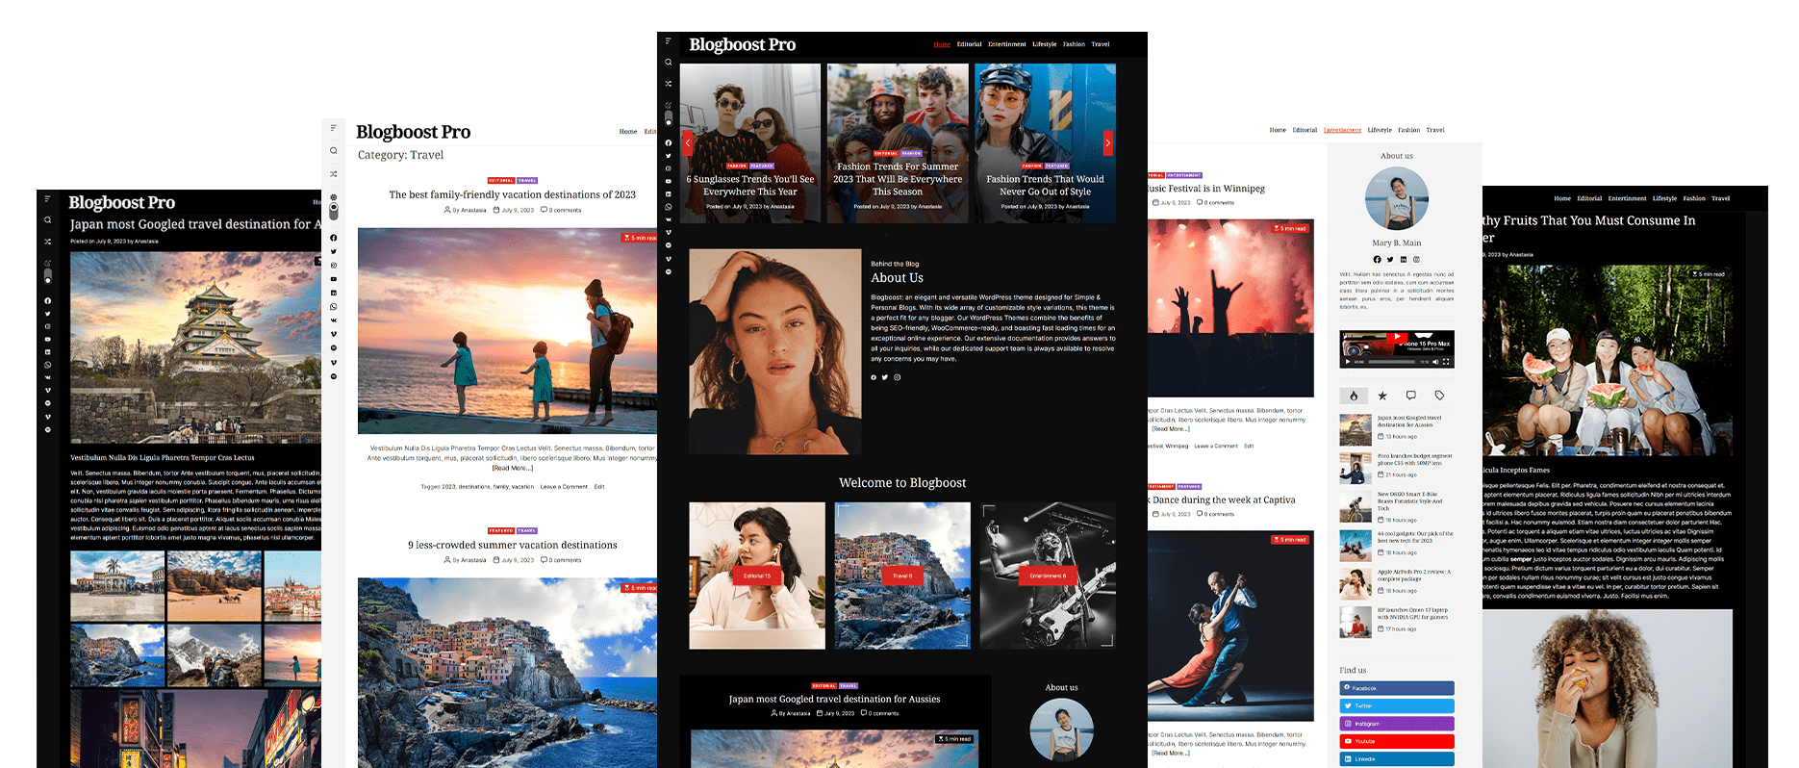
Task: Click Instagram icon in center dark page sidebar
Action: [x=668, y=168]
